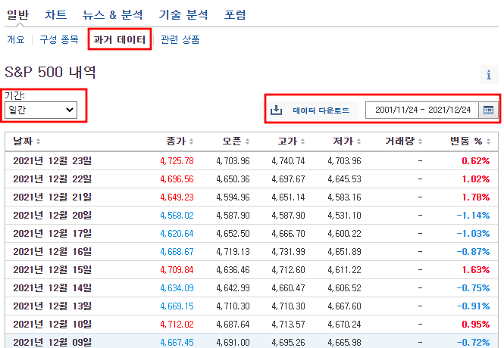Sort table by 날짜 column arrows
The image size is (504, 348).
pyautogui.click(x=38, y=141)
